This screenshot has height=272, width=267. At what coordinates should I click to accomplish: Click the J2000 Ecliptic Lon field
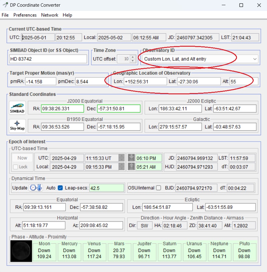[180, 109]
